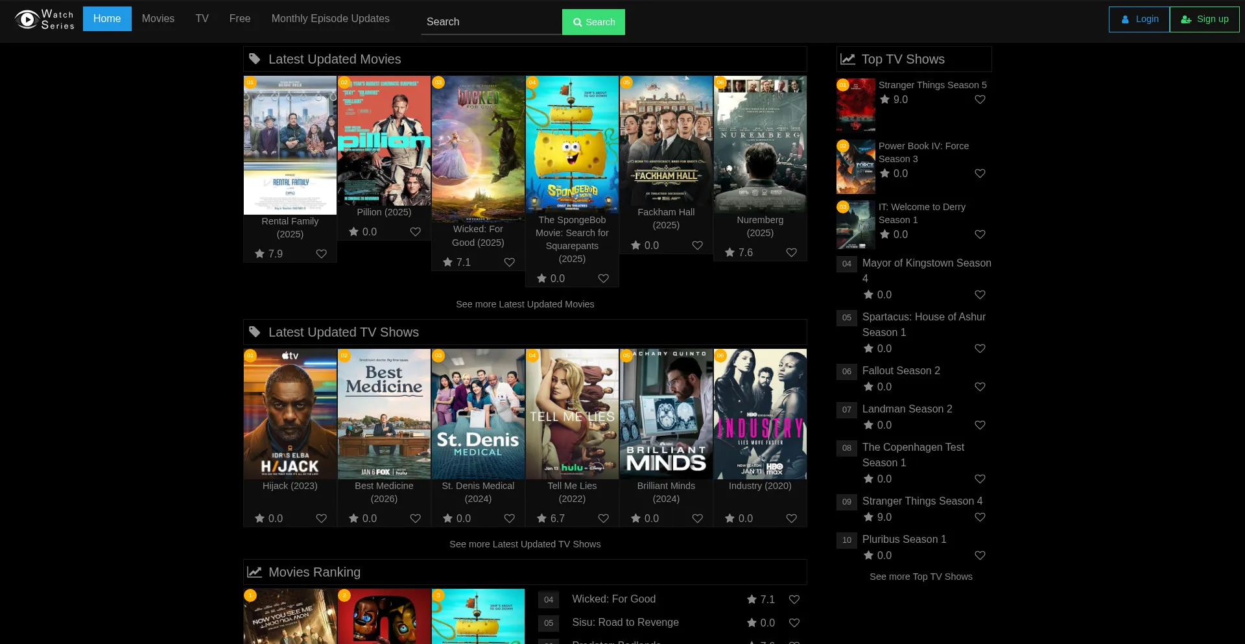Favorite Rental Family with the heart icon
This screenshot has width=1245, height=644.
[321, 254]
